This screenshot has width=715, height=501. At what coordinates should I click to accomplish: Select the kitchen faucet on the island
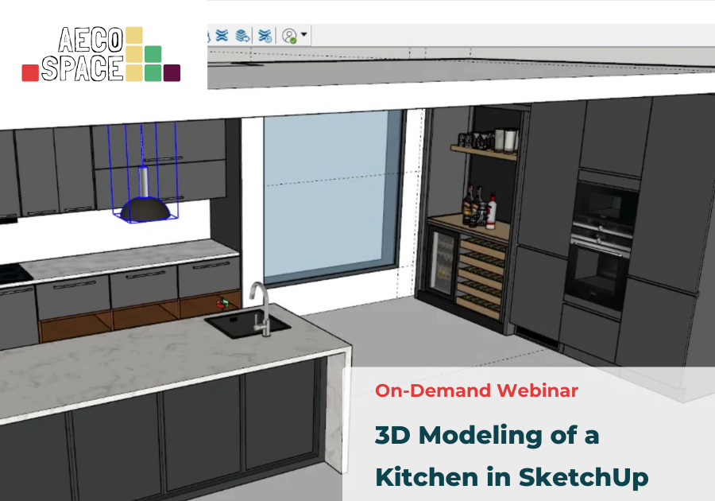[x=259, y=306]
